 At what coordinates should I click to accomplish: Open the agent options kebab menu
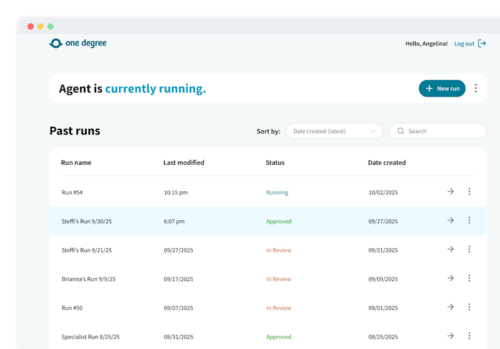tap(476, 88)
